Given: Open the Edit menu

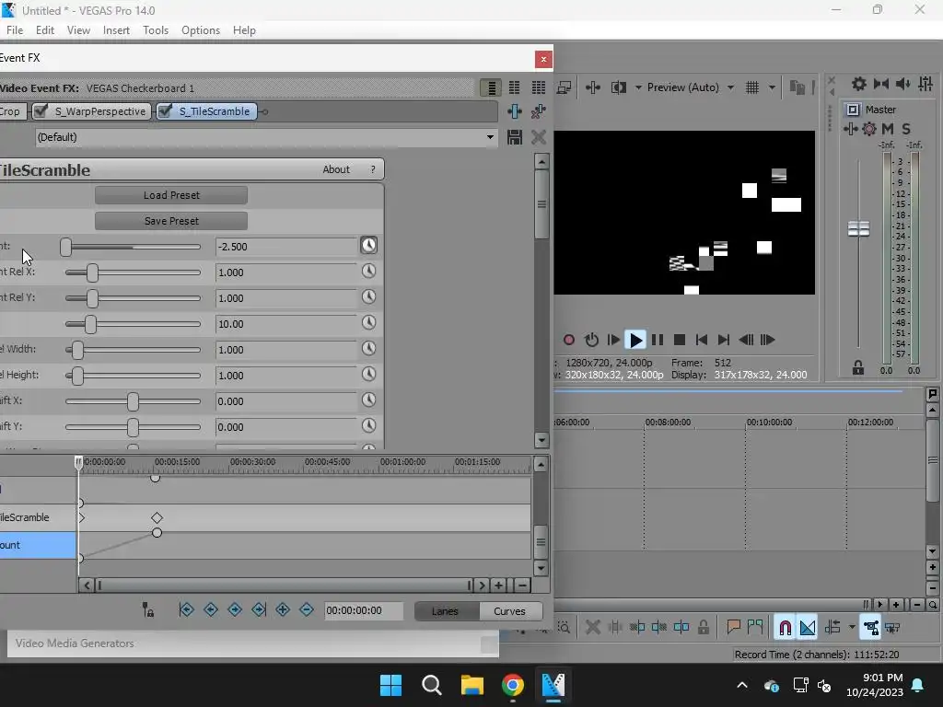Looking at the screenshot, I should pos(45,30).
